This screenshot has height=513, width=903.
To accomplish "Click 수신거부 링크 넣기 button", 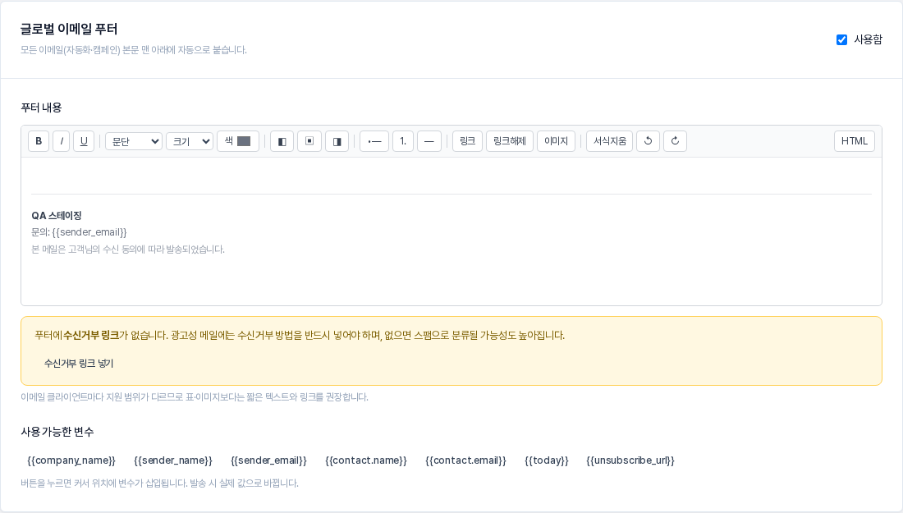I will (79, 364).
